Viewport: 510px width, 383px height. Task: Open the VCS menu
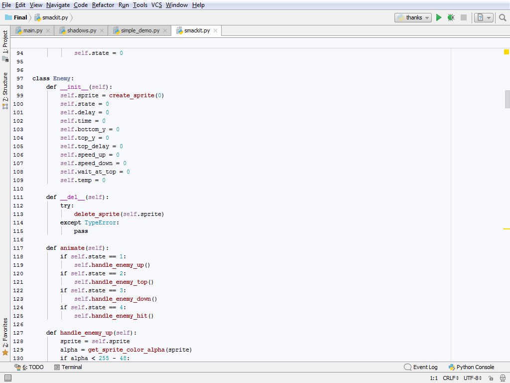[x=156, y=5]
